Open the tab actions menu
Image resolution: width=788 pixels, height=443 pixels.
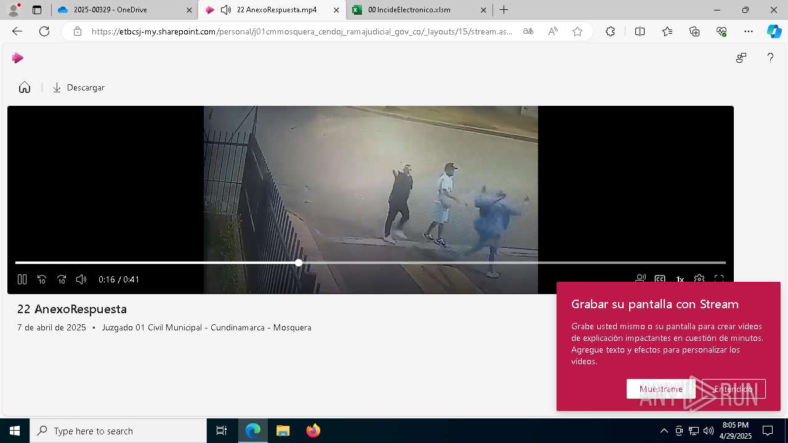(37, 10)
